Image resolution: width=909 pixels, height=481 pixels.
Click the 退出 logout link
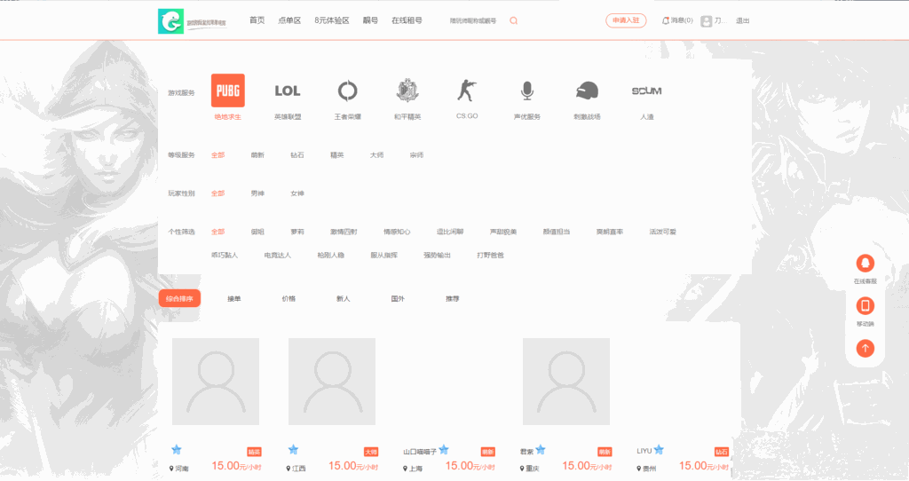coord(743,21)
